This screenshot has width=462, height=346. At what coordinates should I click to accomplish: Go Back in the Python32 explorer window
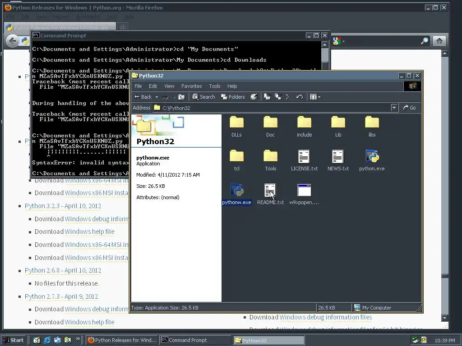[x=143, y=97]
